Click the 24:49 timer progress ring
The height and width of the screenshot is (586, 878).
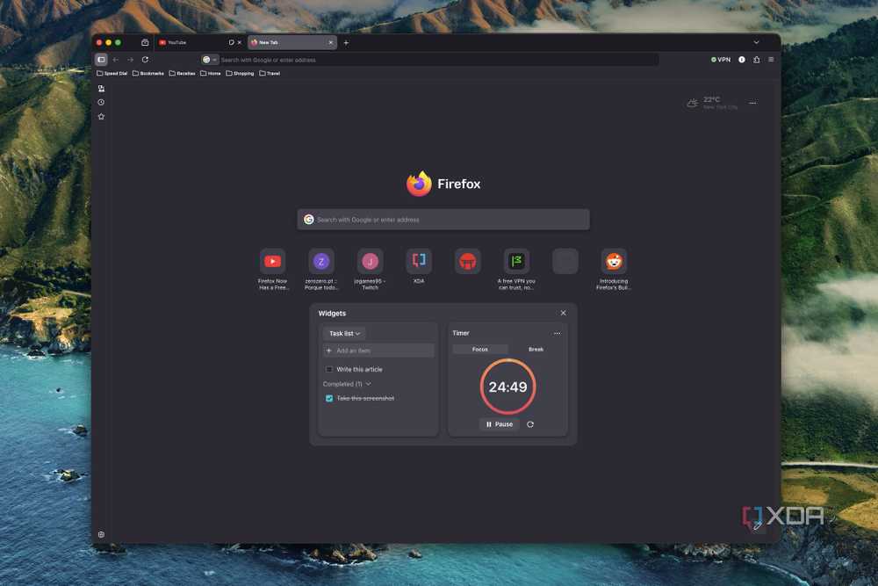click(507, 387)
